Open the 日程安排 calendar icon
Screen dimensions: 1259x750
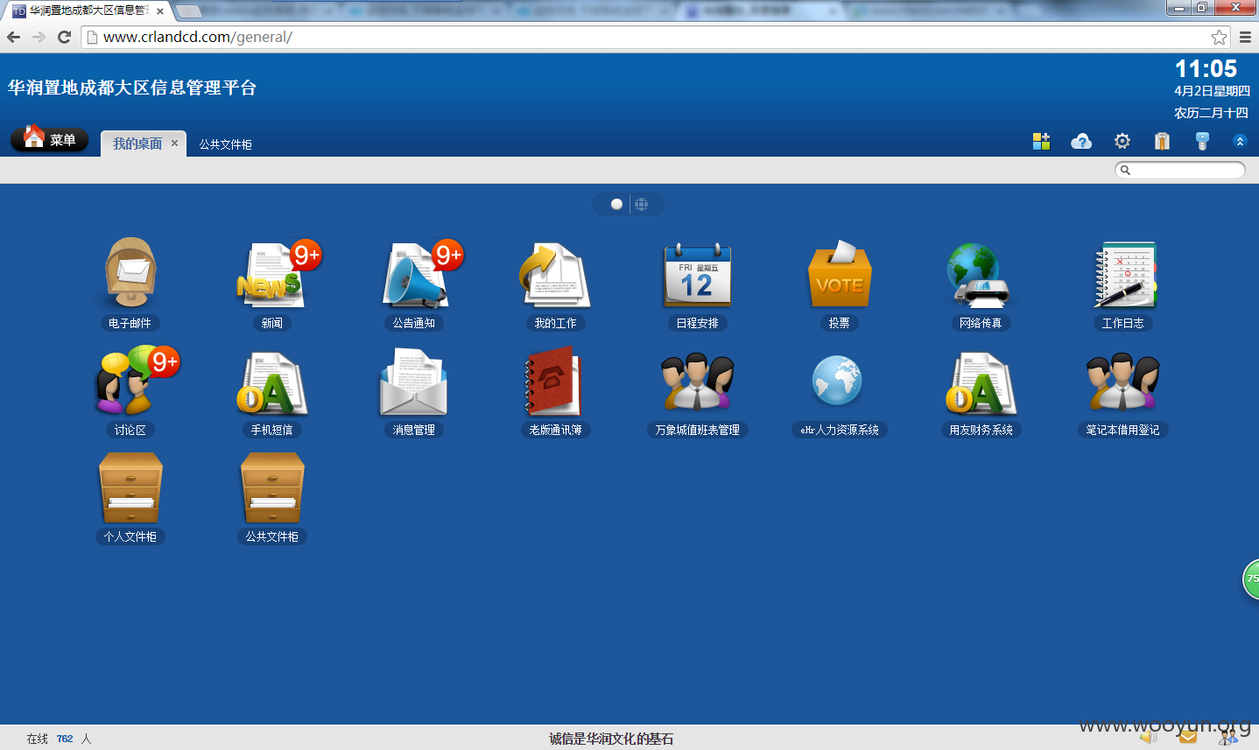697,275
